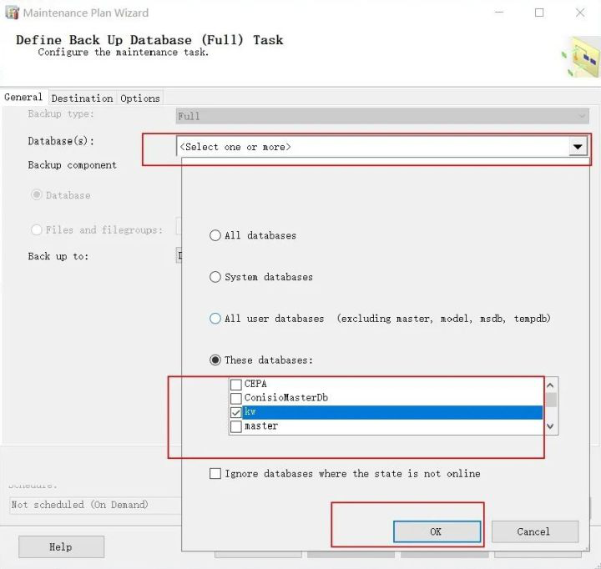Select the System databases radio option
This screenshot has height=569, width=601.
(215, 277)
